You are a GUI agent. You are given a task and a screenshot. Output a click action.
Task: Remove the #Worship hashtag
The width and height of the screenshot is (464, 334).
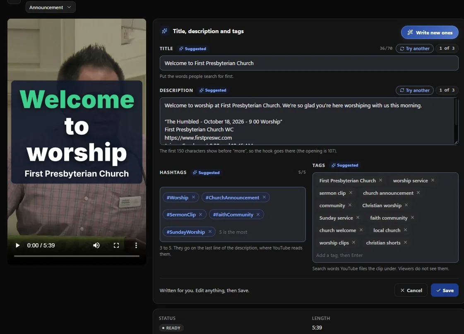click(x=193, y=197)
